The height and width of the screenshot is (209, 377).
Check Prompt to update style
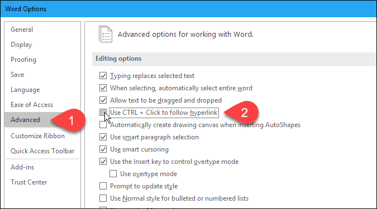(103, 186)
